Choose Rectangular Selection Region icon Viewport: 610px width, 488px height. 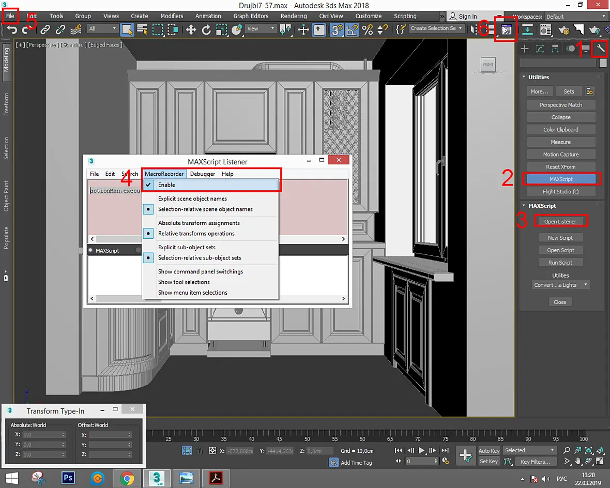[x=158, y=29]
